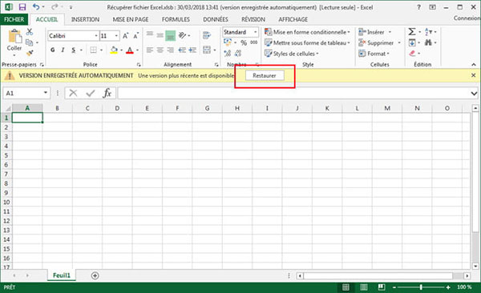This screenshot has height=293, width=481.
Task: Switch to the INSERTION tab
Action: click(85, 19)
